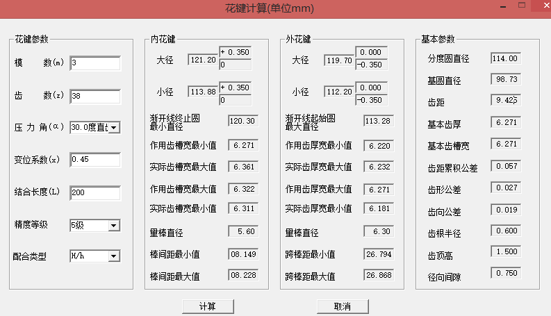Click the 计算 button

click(x=208, y=306)
